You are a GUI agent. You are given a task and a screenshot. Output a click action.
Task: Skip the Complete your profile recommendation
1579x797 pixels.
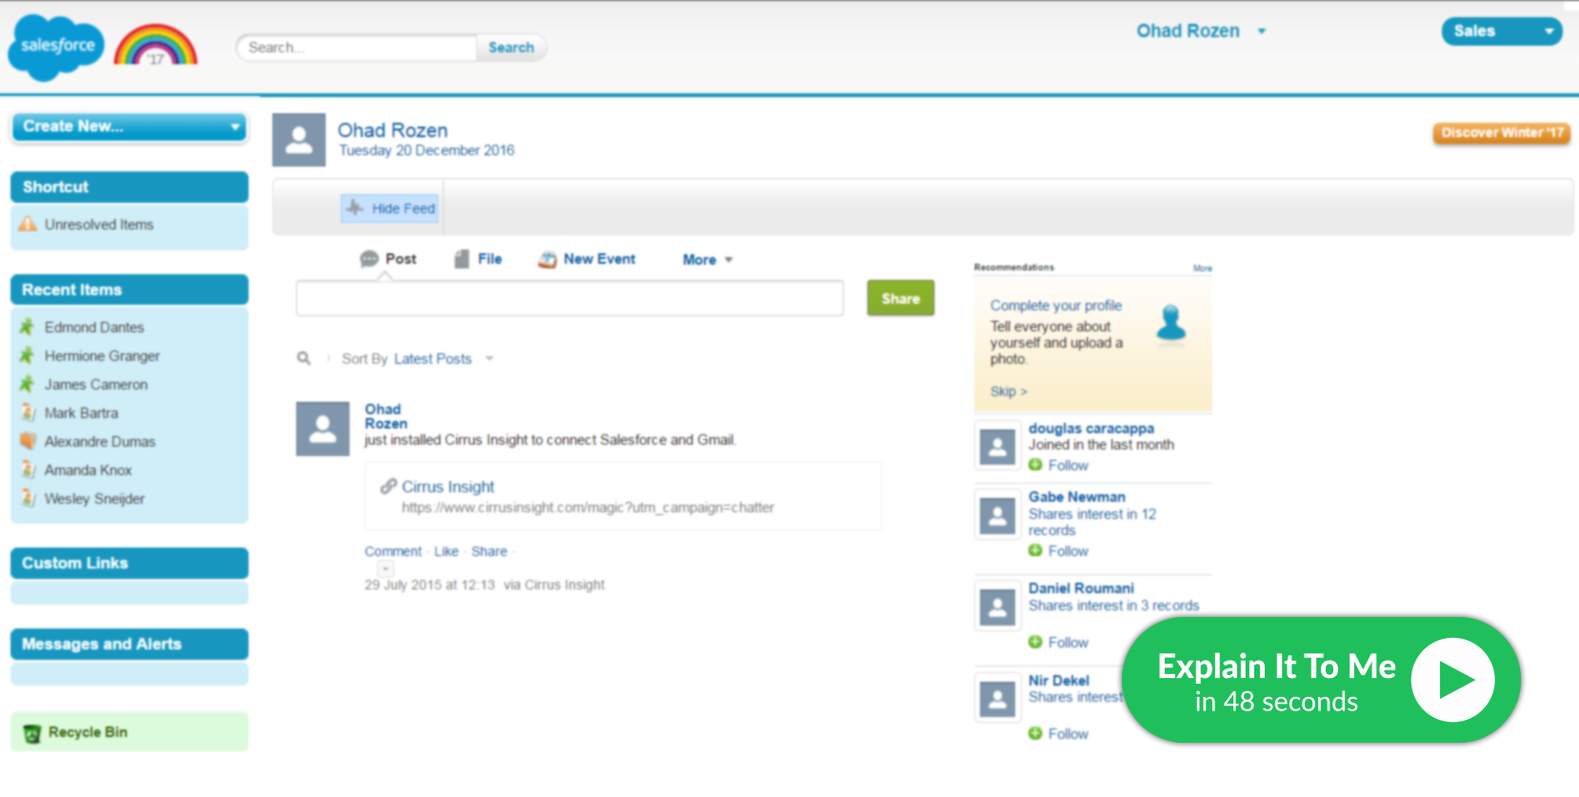pyautogui.click(x=1009, y=391)
